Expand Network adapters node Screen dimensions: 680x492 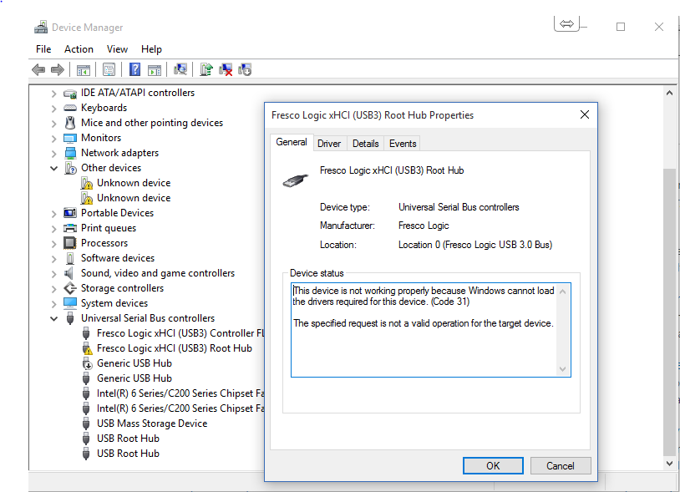click(x=53, y=153)
